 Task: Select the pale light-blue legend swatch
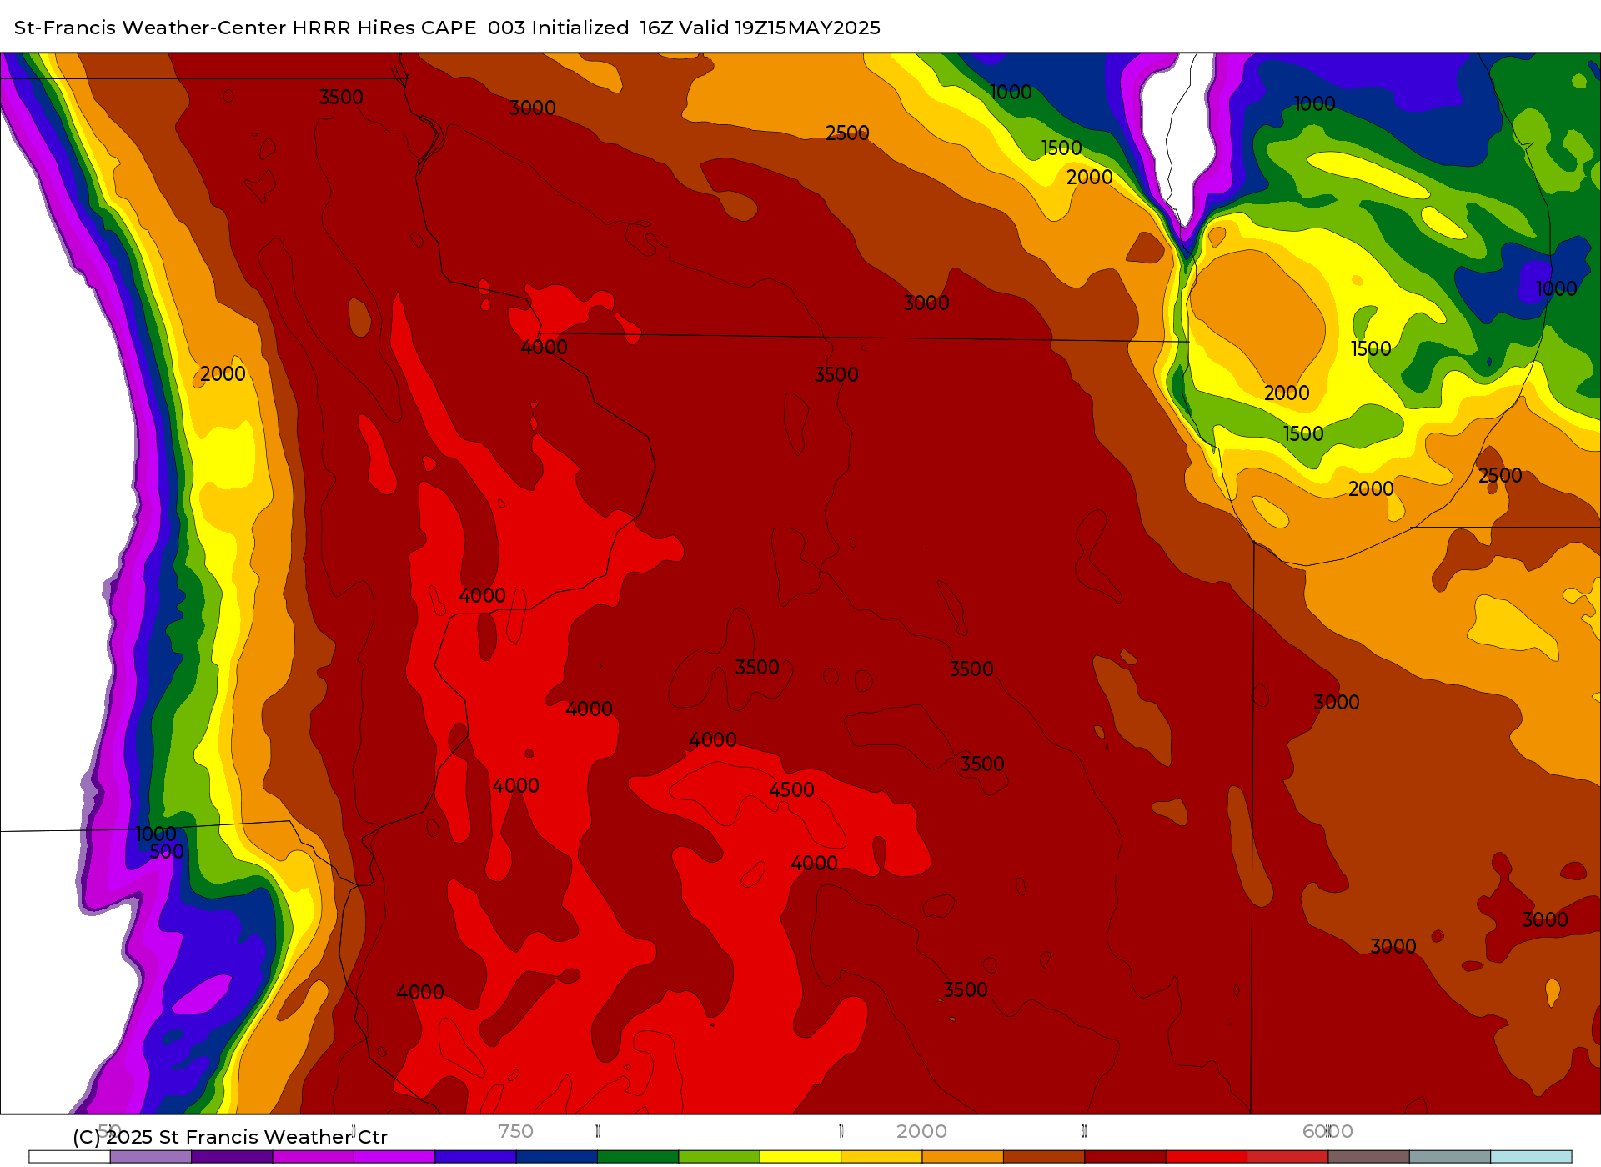1531,1156
